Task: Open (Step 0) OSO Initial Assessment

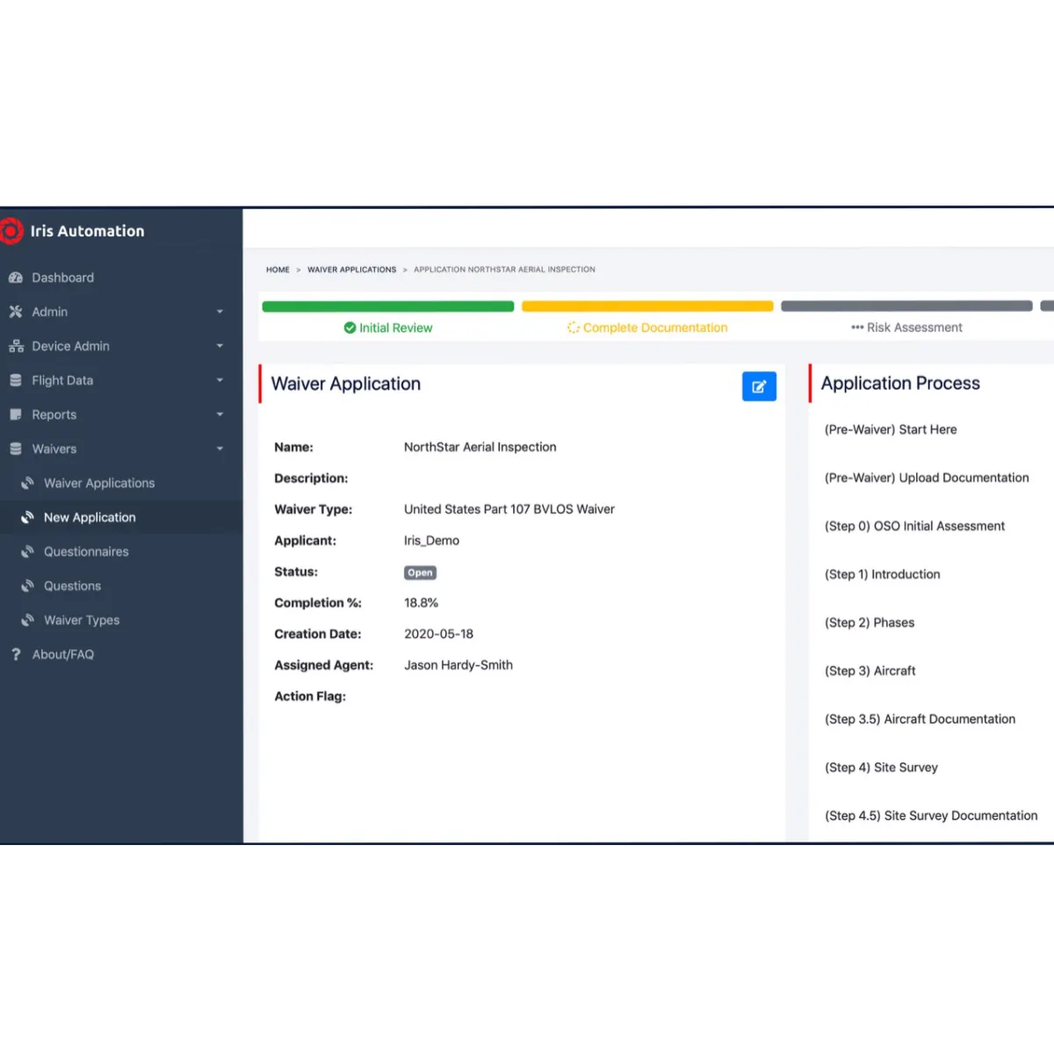Action: [x=914, y=526]
